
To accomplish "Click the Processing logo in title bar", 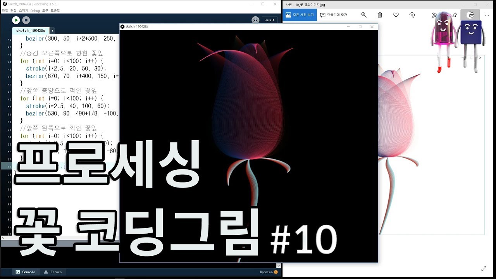I will (x=4, y=4).
